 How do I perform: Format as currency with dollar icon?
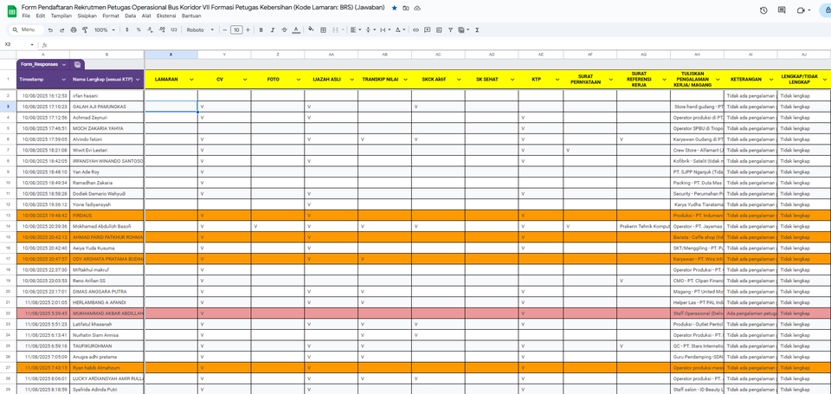tap(126, 30)
